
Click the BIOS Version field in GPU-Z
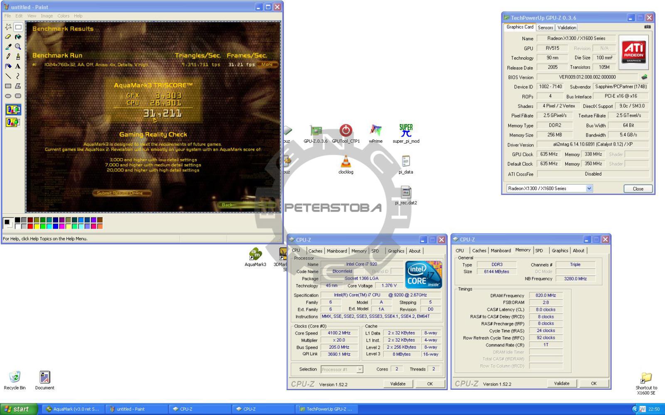tap(587, 77)
